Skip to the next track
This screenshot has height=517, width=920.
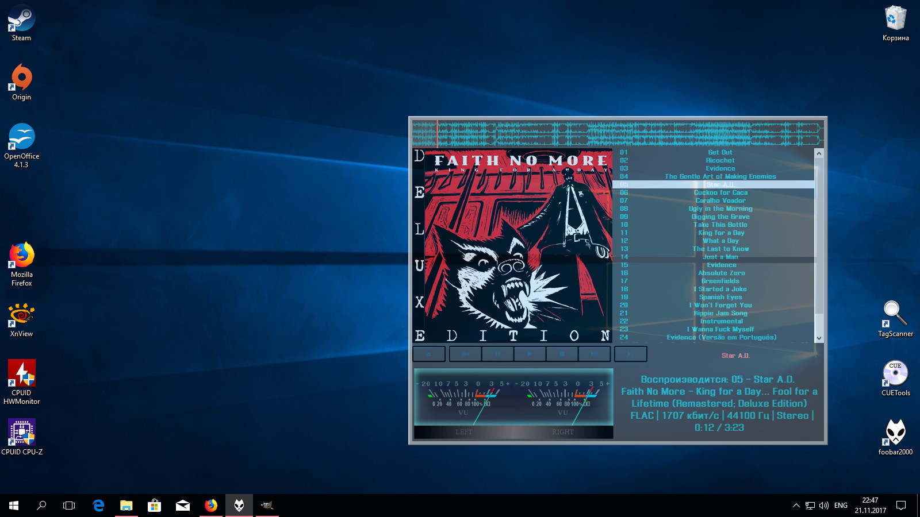coord(595,354)
